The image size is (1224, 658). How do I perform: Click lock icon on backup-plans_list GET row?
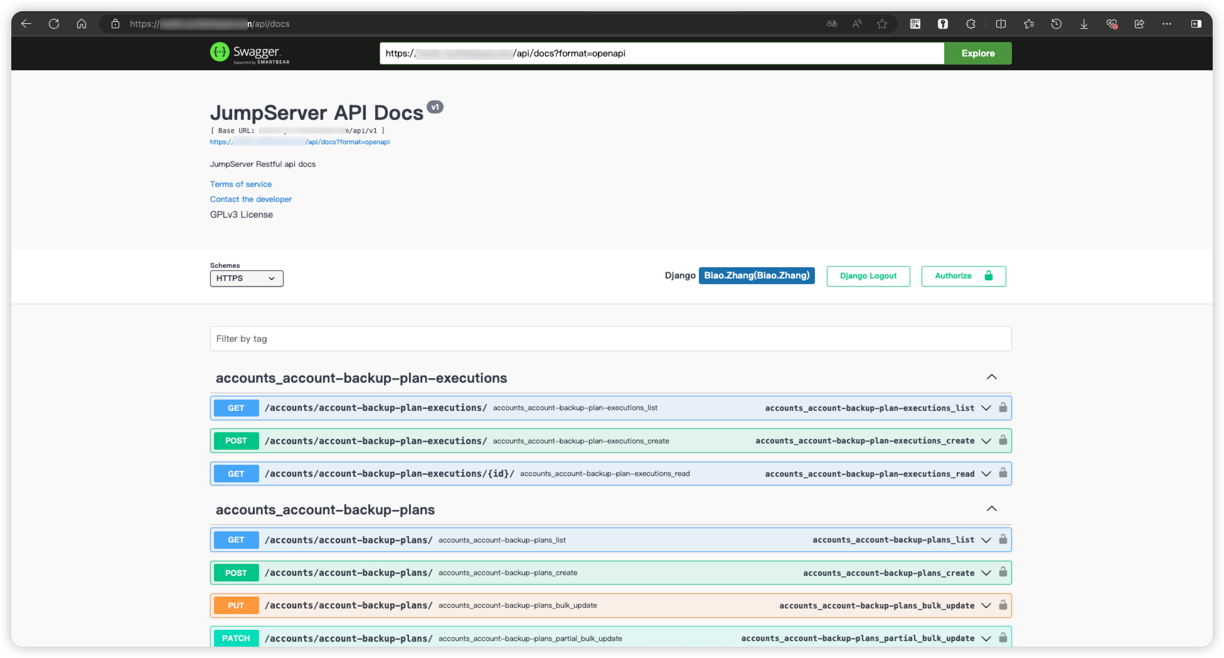1003,539
